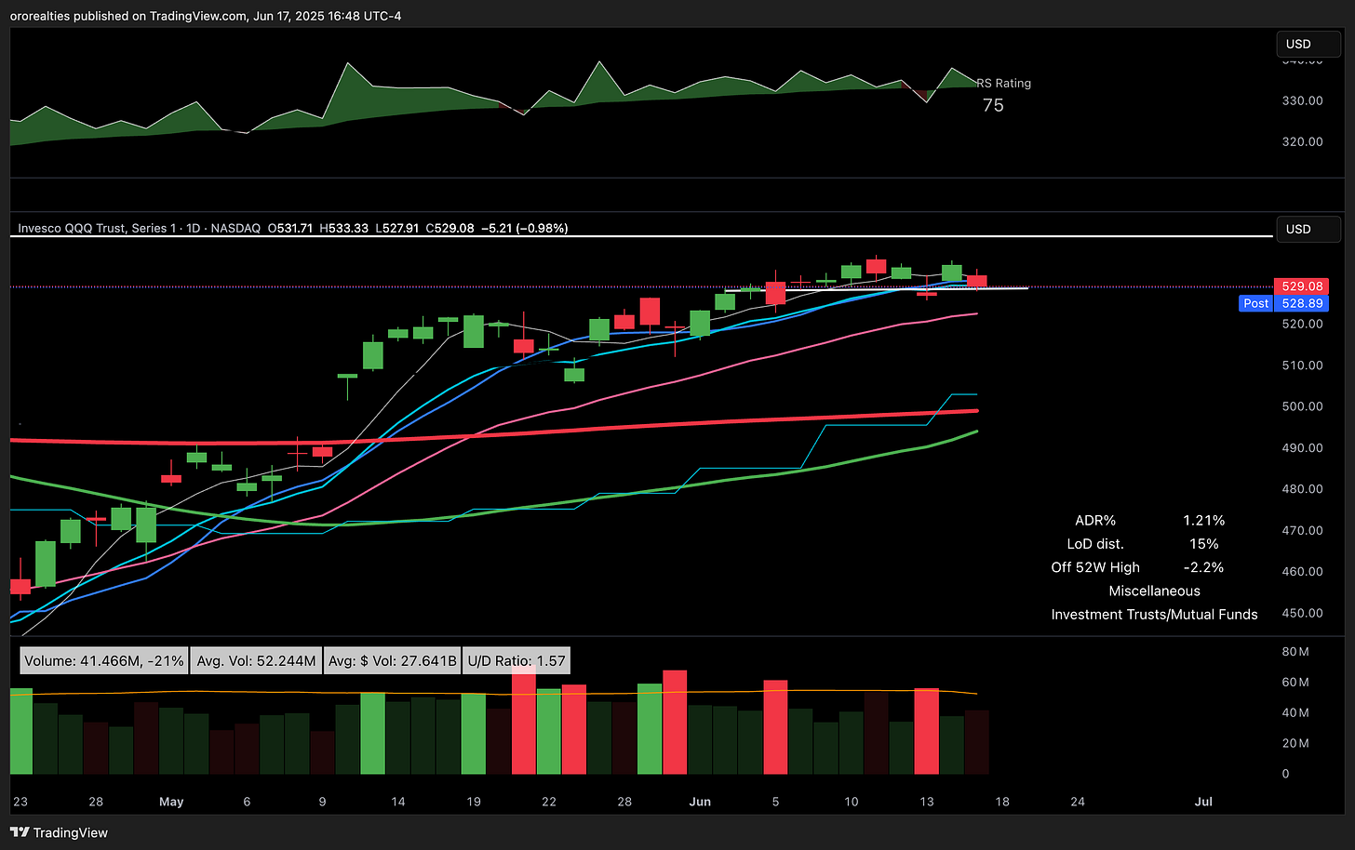Click the 500.00 price axis label
The height and width of the screenshot is (850, 1355).
click(1302, 406)
